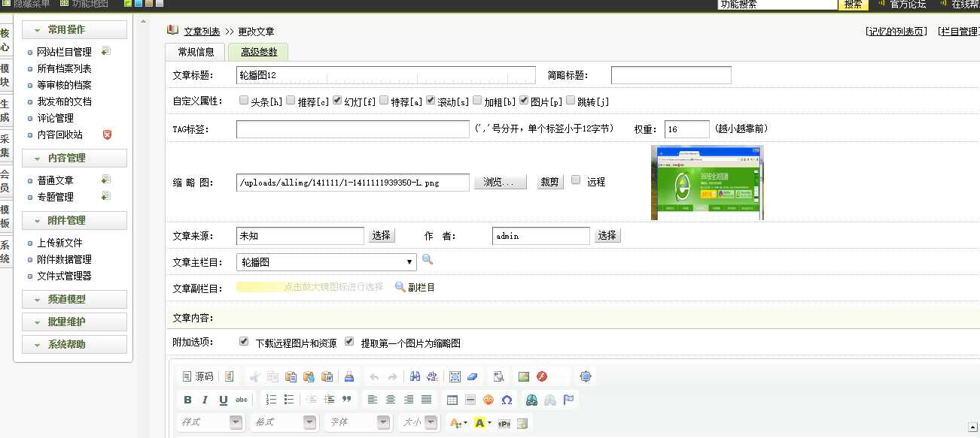Click the 浏览... button for the thumbnail
The width and height of the screenshot is (980, 438).
pyautogui.click(x=500, y=183)
